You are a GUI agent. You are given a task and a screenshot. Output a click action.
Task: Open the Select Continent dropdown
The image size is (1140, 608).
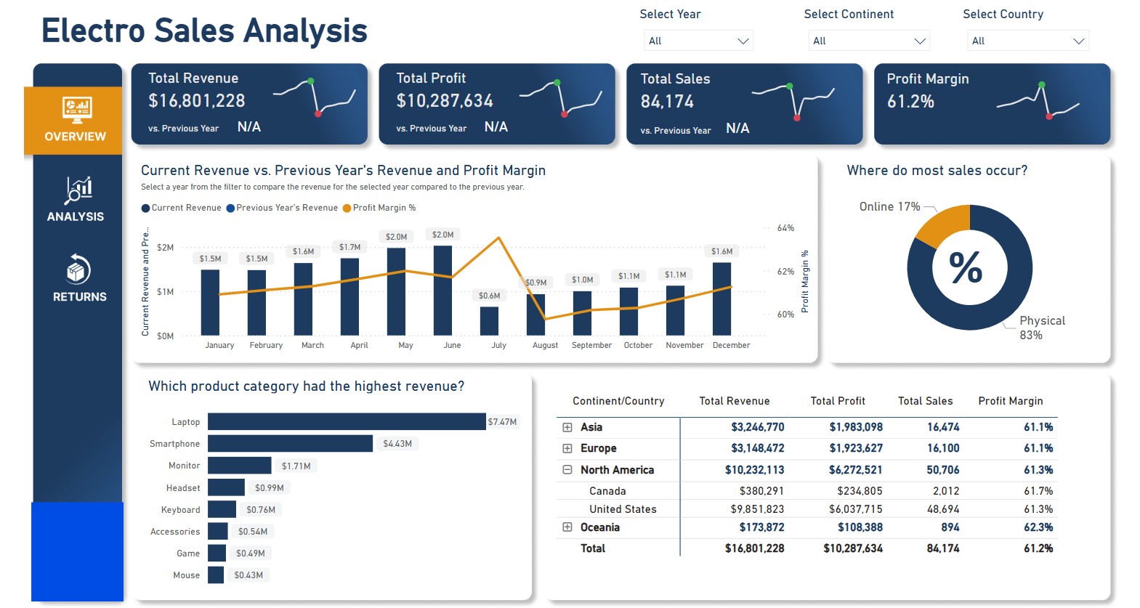(869, 41)
